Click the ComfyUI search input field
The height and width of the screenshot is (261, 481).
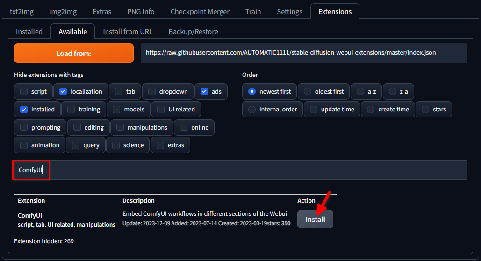coord(241,170)
